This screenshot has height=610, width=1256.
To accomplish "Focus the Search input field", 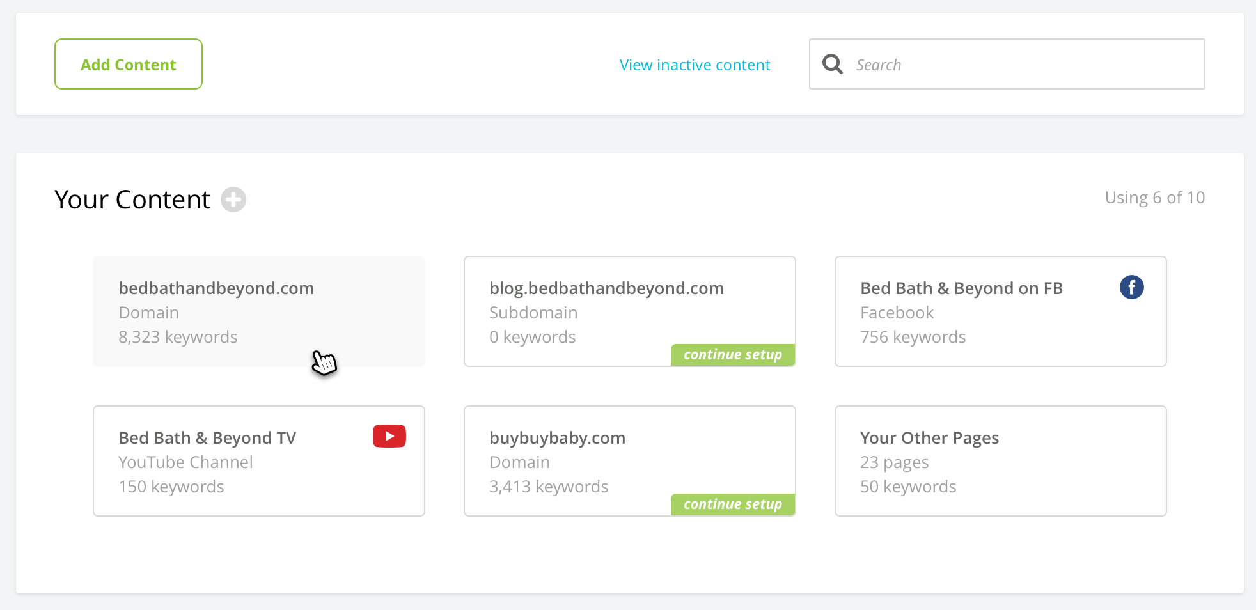I will coord(1007,64).
